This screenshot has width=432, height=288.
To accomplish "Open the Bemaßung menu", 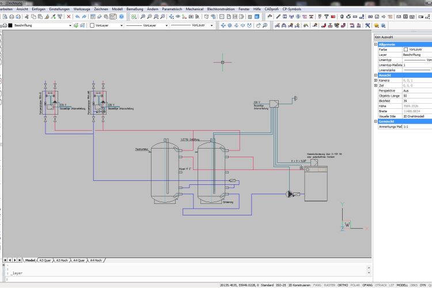I will click(135, 9).
